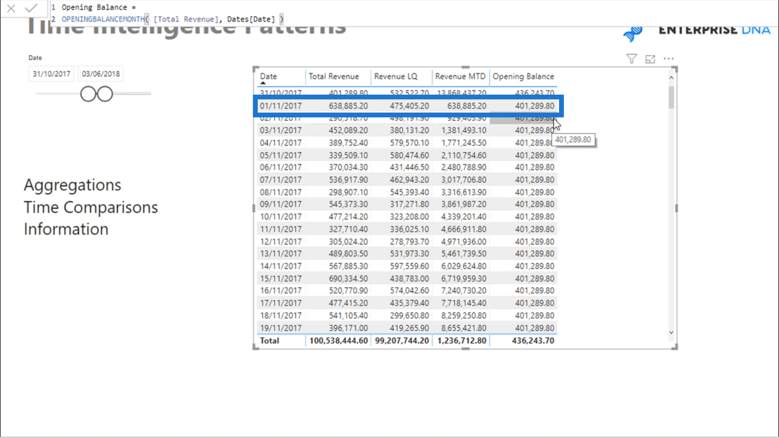Image resolution: width=779 pixels, height=438 pixels.
Task: Click the Total row label
Action: 269,341
